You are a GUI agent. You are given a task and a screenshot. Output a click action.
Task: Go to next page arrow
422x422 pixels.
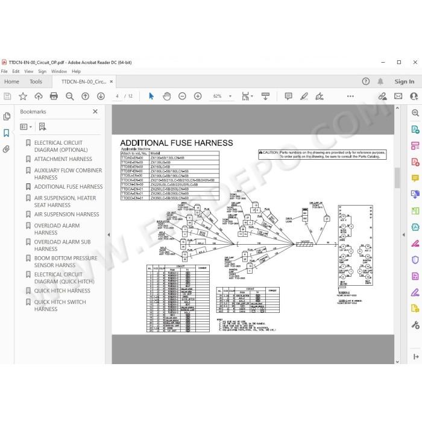(x=101, y=96)
